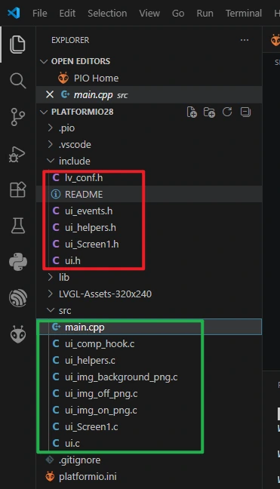Open the README file in include
This screenshot has width=280, height=489.
(x=149, y=194)
